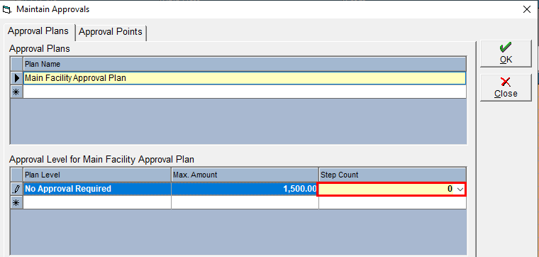539x257 pixels.
Task: Click the Plan Name column header
Action: (245, 65)
